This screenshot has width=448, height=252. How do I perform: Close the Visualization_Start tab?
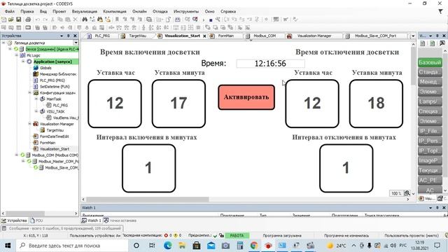point(204,36)
